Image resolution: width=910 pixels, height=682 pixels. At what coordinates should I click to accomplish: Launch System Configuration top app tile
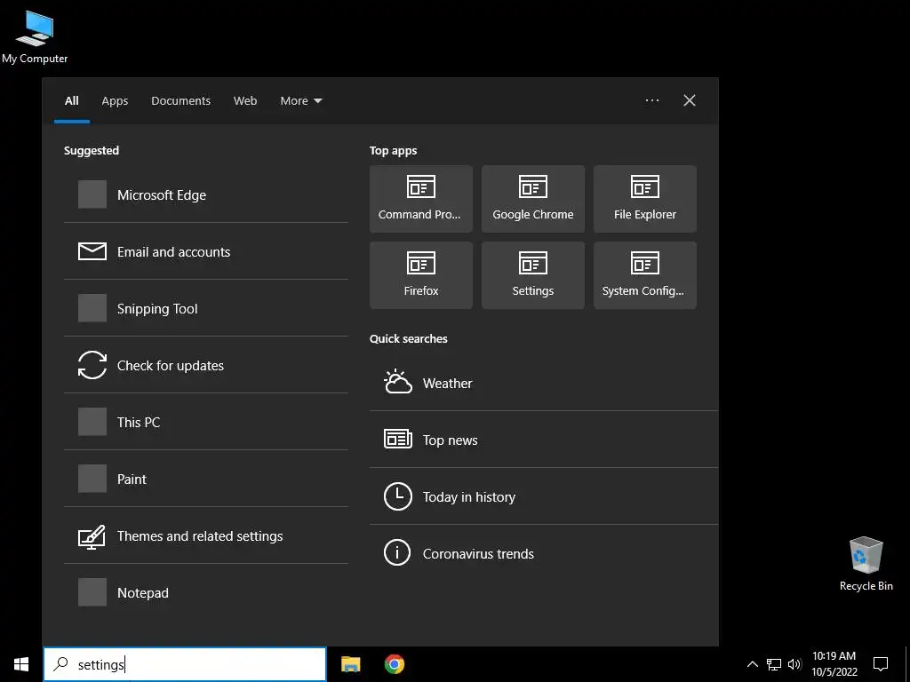click(645, 275)
